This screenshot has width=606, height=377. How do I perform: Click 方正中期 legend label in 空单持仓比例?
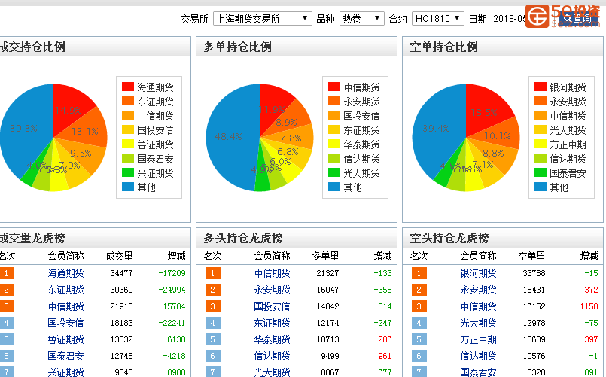(568, 144)
